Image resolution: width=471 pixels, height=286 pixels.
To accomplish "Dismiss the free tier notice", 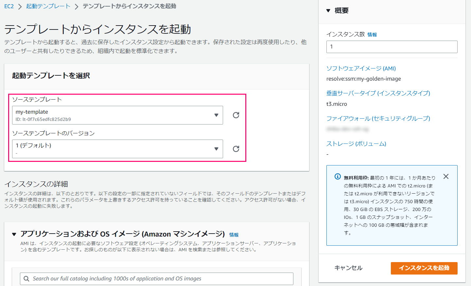I will pyautogui.click(x=446, y=176).
